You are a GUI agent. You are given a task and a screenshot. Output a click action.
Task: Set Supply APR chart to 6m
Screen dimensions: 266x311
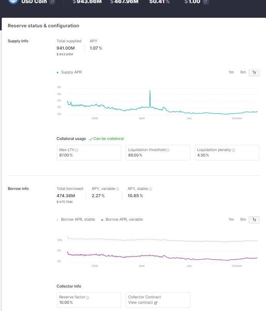243,72
